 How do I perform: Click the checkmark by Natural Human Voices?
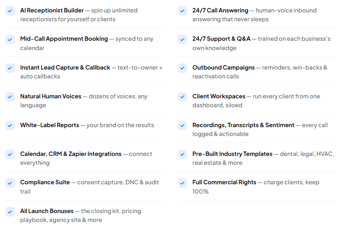[10, 97]
